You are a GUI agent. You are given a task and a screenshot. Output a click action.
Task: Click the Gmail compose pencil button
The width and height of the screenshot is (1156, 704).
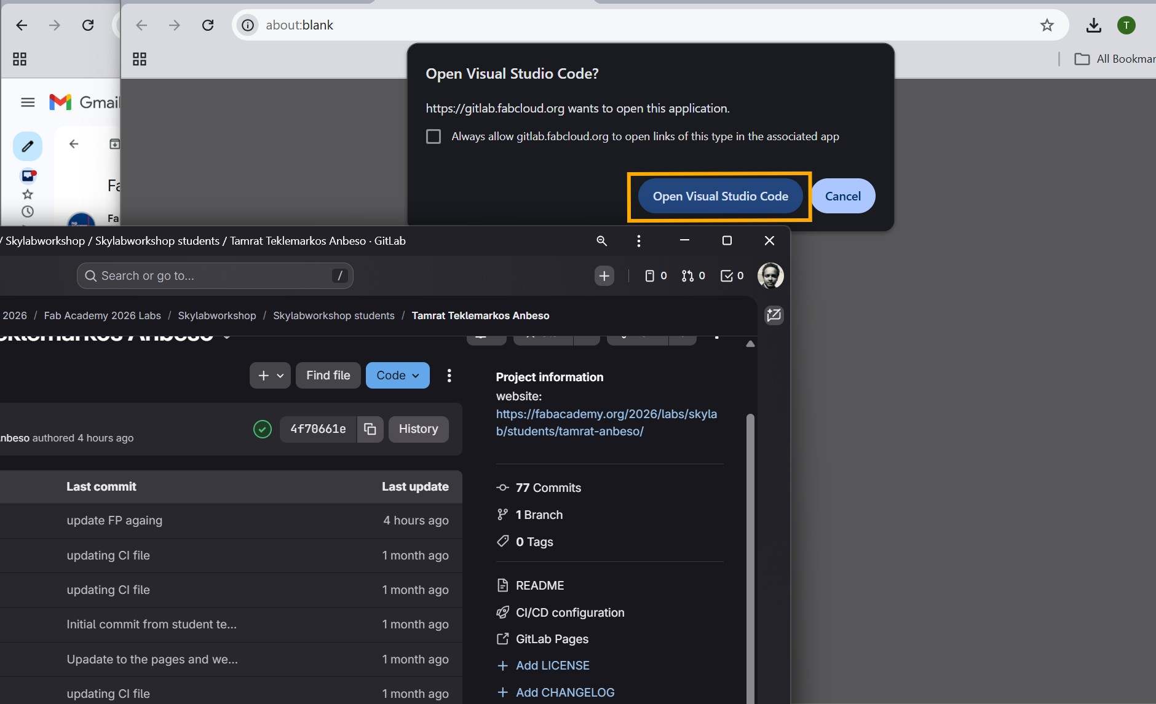[28, 146]
